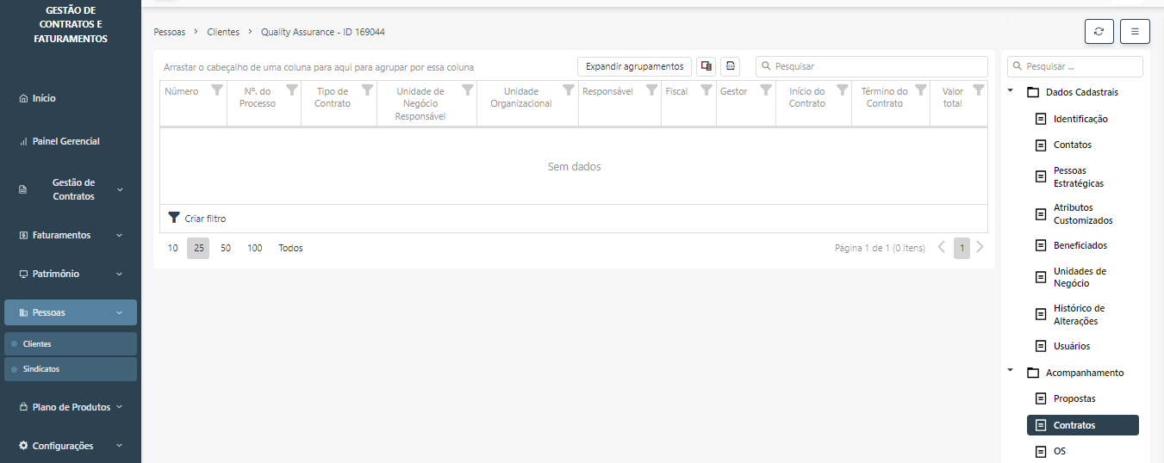Click Expandir agrupamentos button
Screen dimensions: 1164x463
(634, 66)
